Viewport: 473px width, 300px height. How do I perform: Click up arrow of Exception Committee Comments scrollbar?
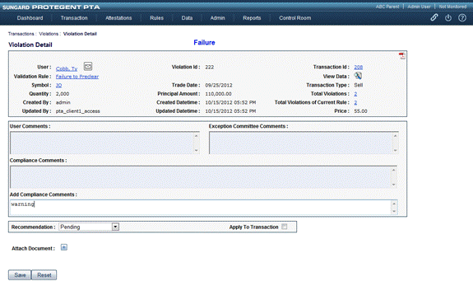(395, 136)
